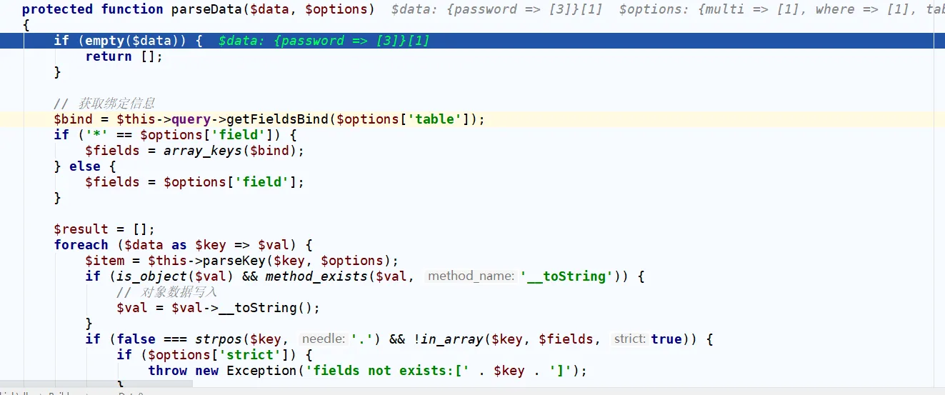Click the 'foreach' keyword
945x395 pixels.
pos(81,245)
